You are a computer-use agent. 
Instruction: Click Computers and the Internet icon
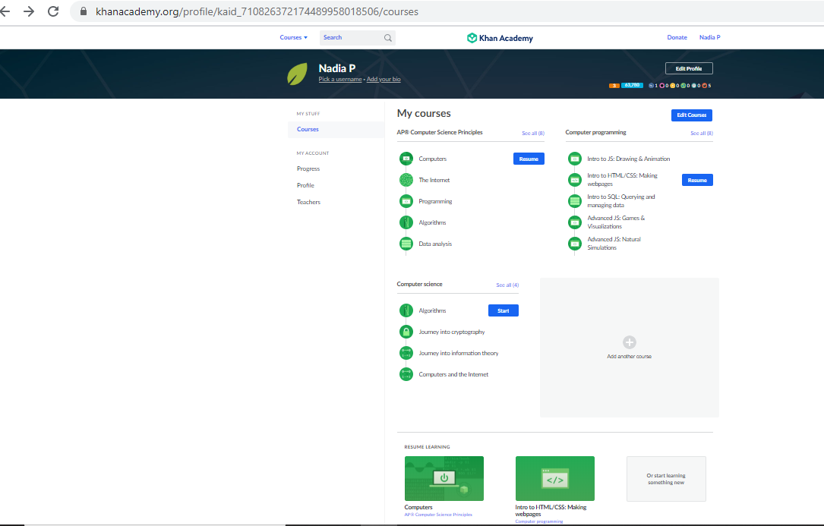[x=406, y=374]
